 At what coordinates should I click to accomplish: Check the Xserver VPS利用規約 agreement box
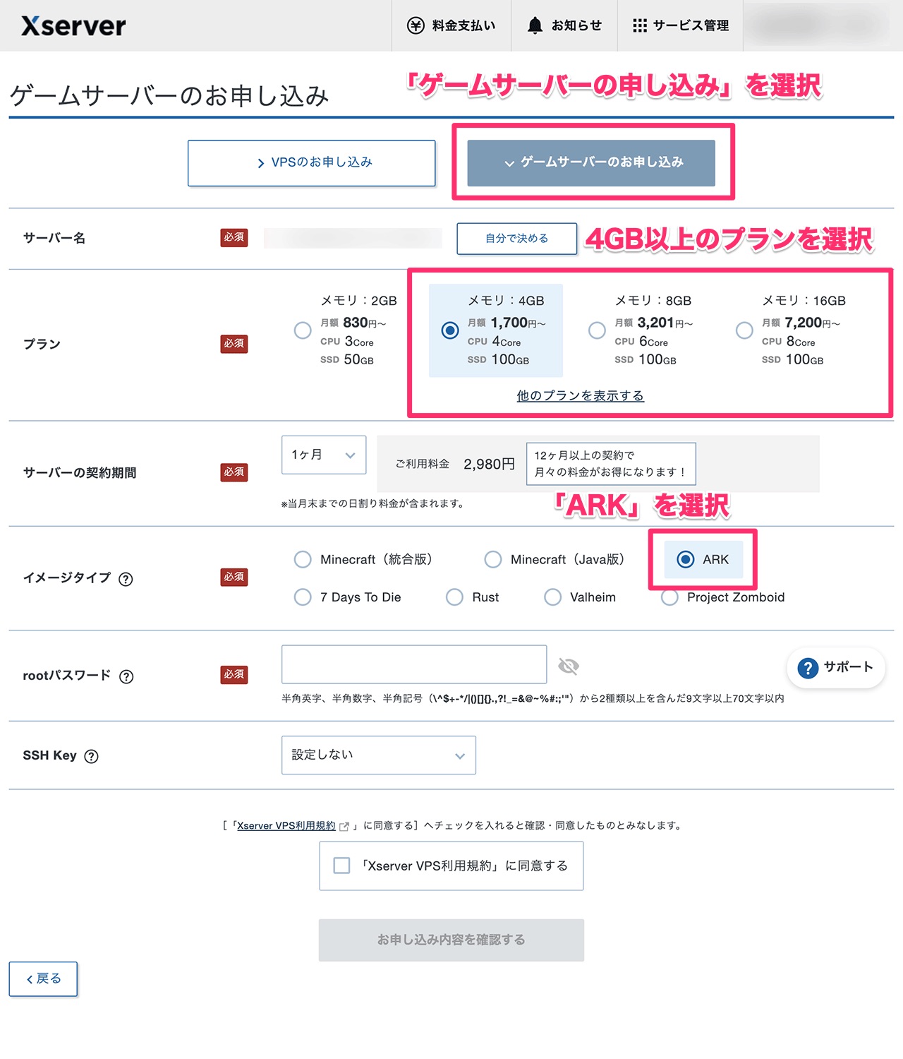point(341,866)
